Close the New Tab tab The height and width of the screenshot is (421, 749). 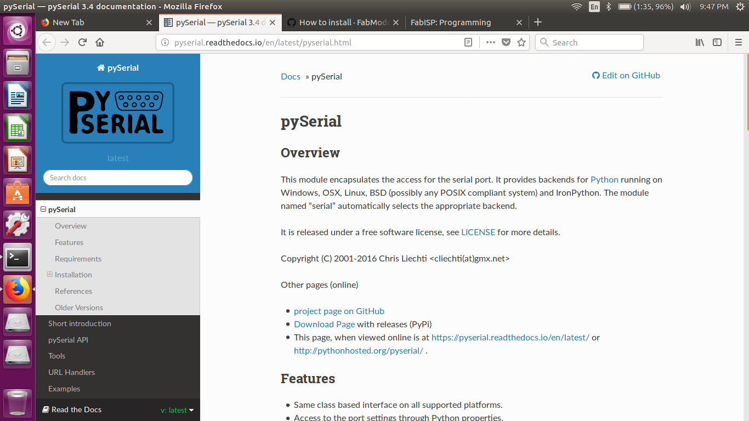click(149, 22)
